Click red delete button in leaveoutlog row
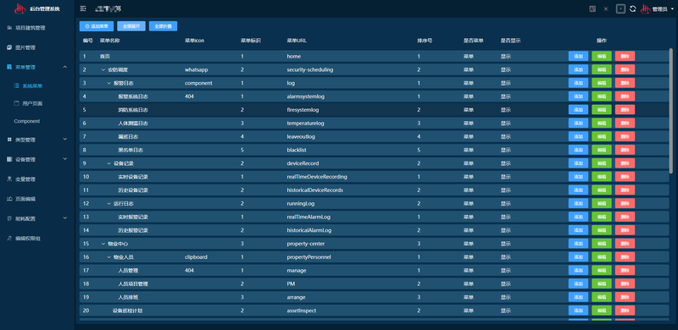The image size is (678, 330). point(625,136)
